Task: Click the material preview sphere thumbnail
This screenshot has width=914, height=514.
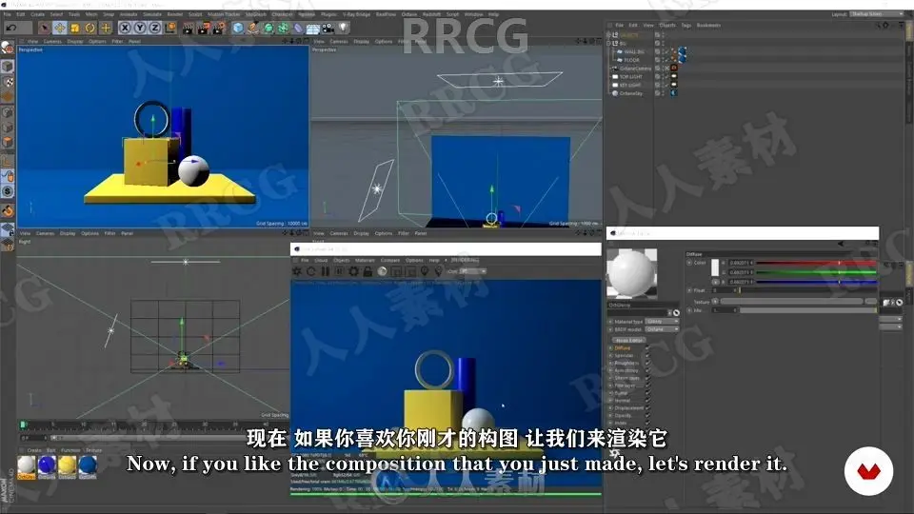Action: tap(632, 273)
